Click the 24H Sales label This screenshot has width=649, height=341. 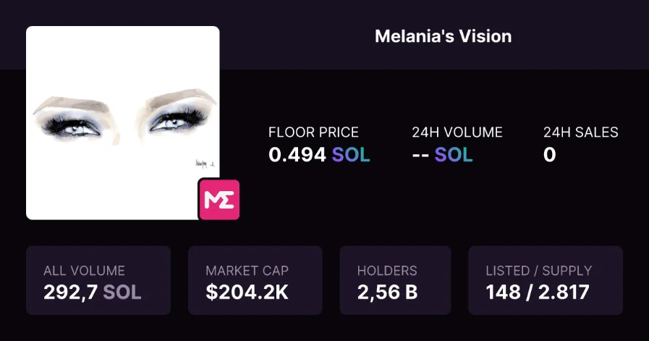pyautogui.click(x=581, y=132)
